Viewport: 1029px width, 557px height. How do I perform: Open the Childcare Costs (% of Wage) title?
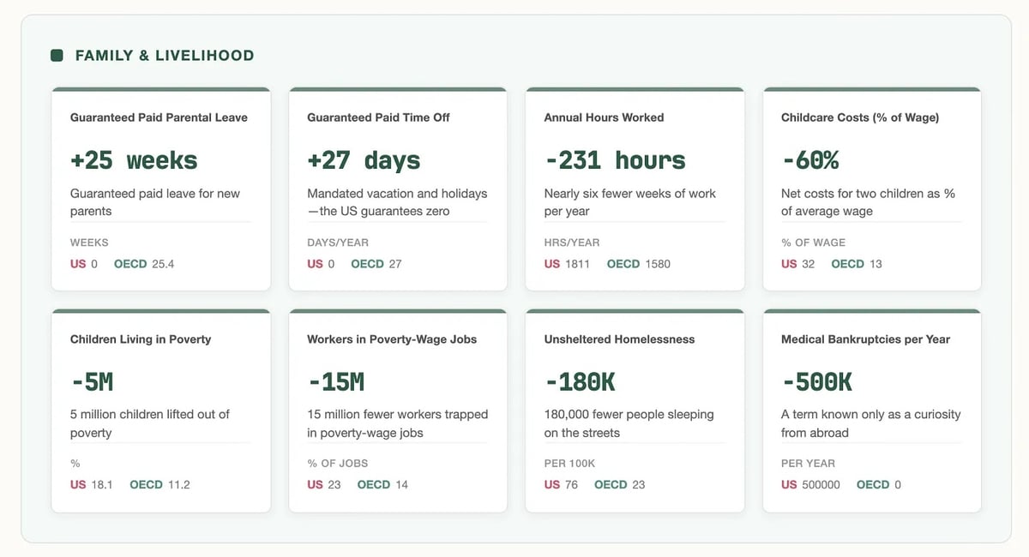[859, 117]
